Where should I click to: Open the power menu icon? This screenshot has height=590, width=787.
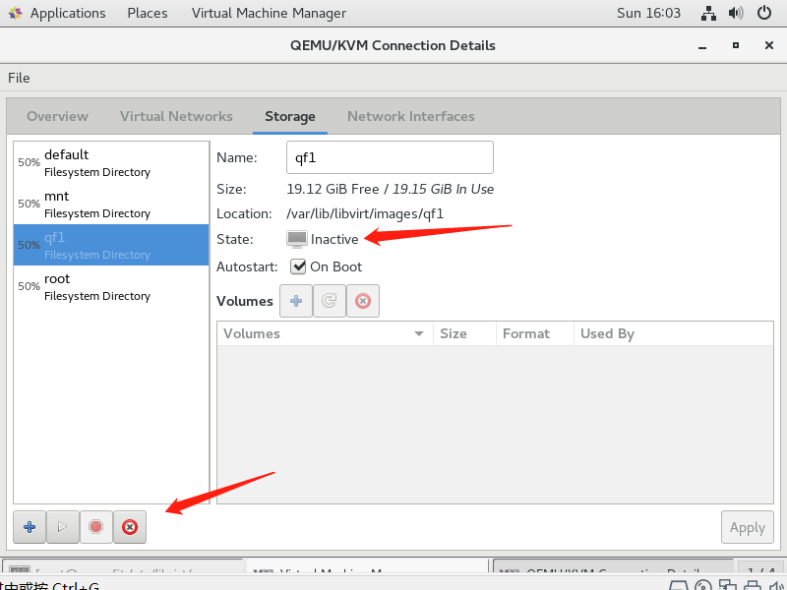[764, 13]
